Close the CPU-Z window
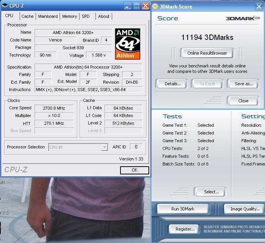The height and width of the screenshot is (243, 265). [x=145, y=6]
